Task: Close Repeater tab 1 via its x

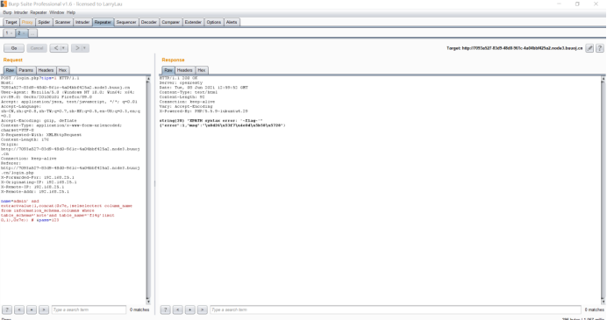Action: [11, 33]
